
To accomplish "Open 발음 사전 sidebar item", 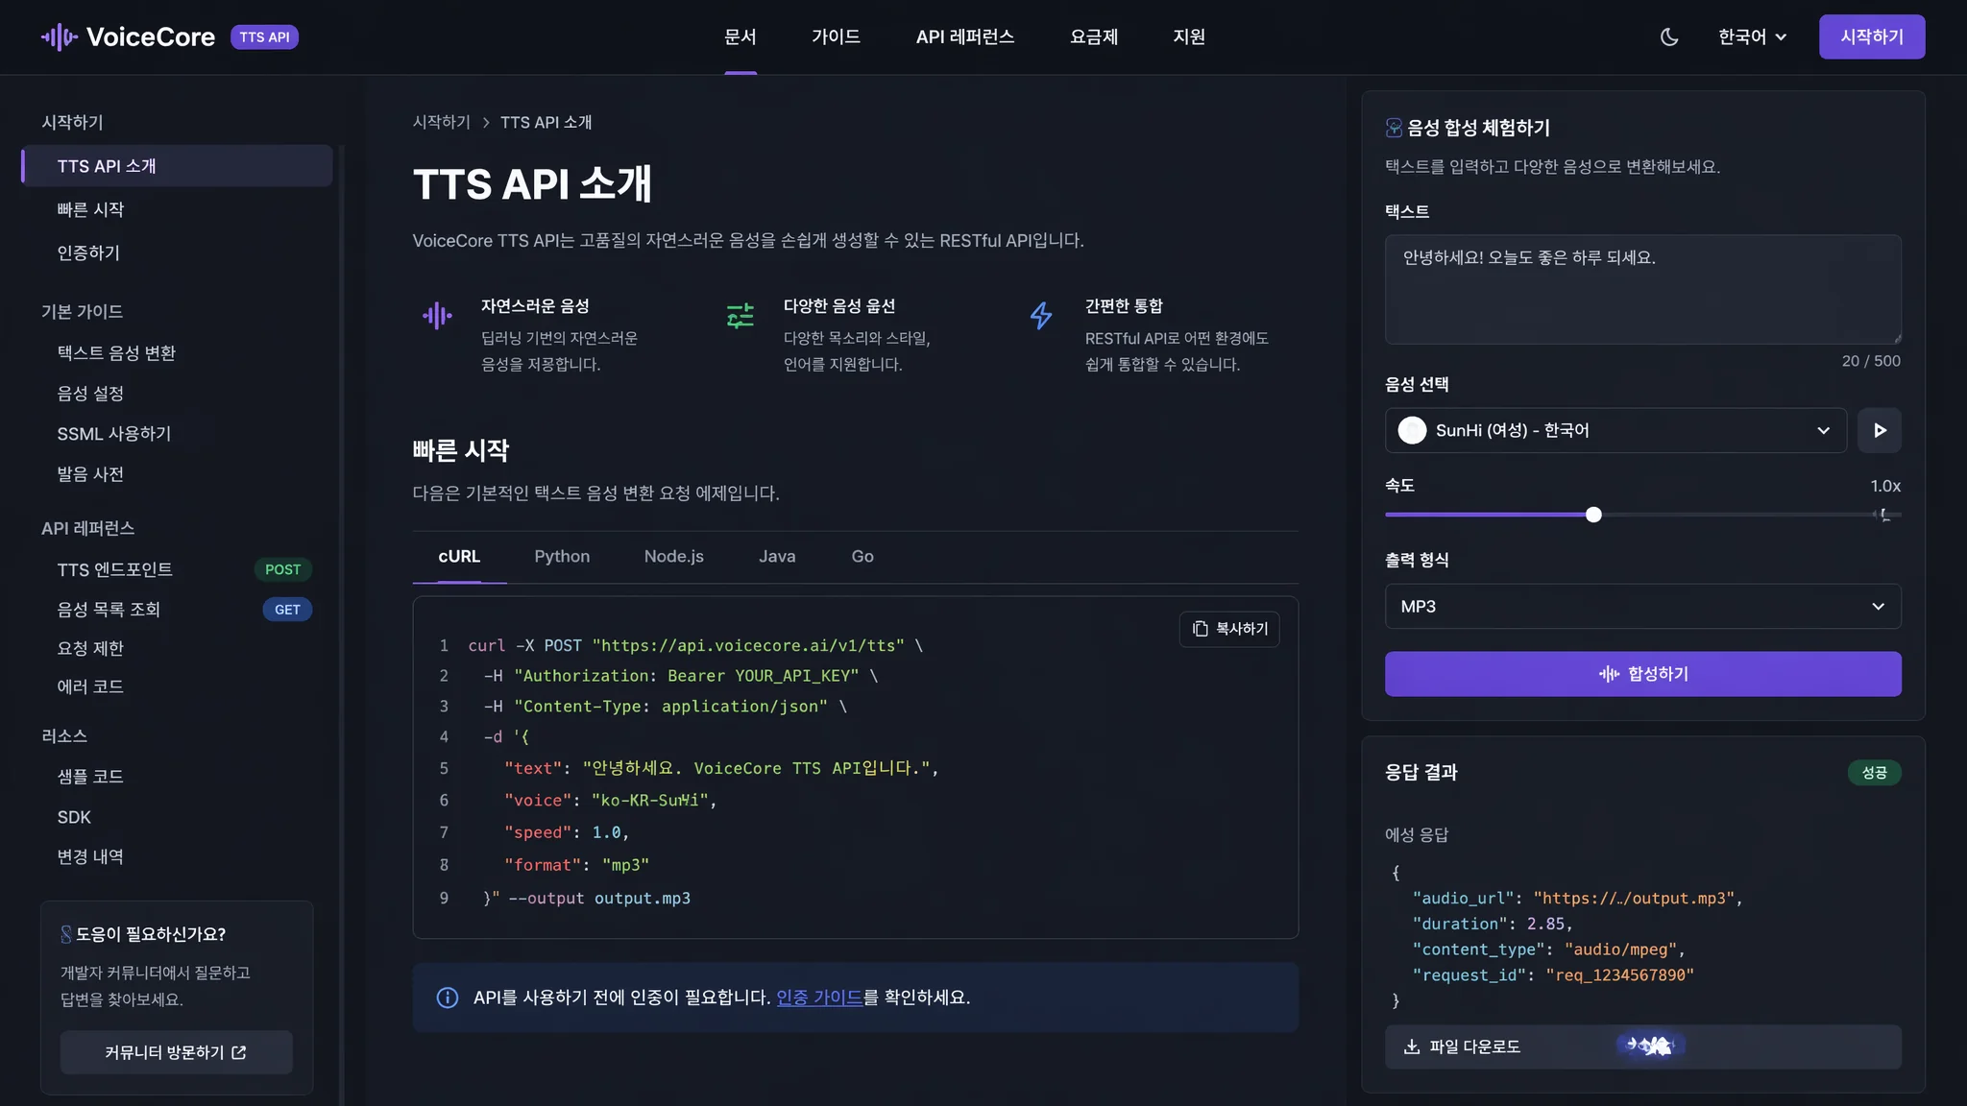I will click(90, 473).
